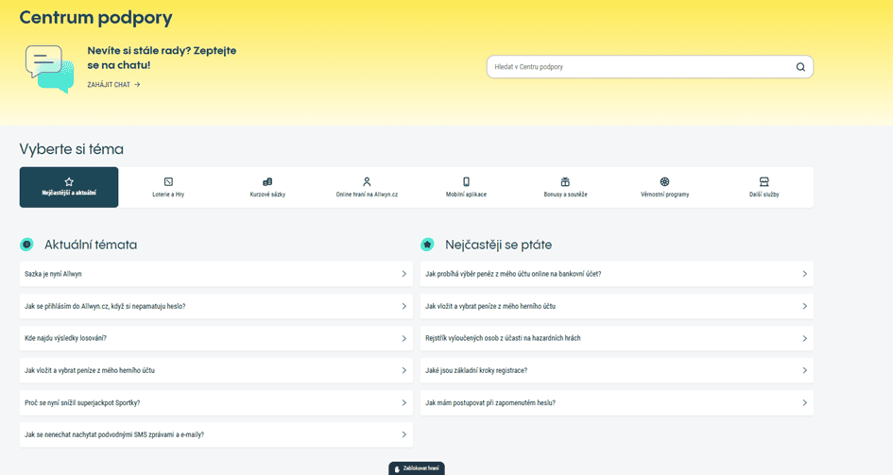This screenshot has width=893, height=475.
Task: Open Proč se nyní snížil superjackpot Sportky?
Action: click(215, 402)
